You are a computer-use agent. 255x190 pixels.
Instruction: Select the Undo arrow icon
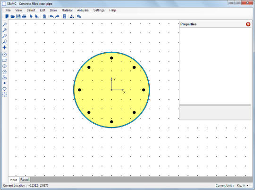(x=51, y=16)
